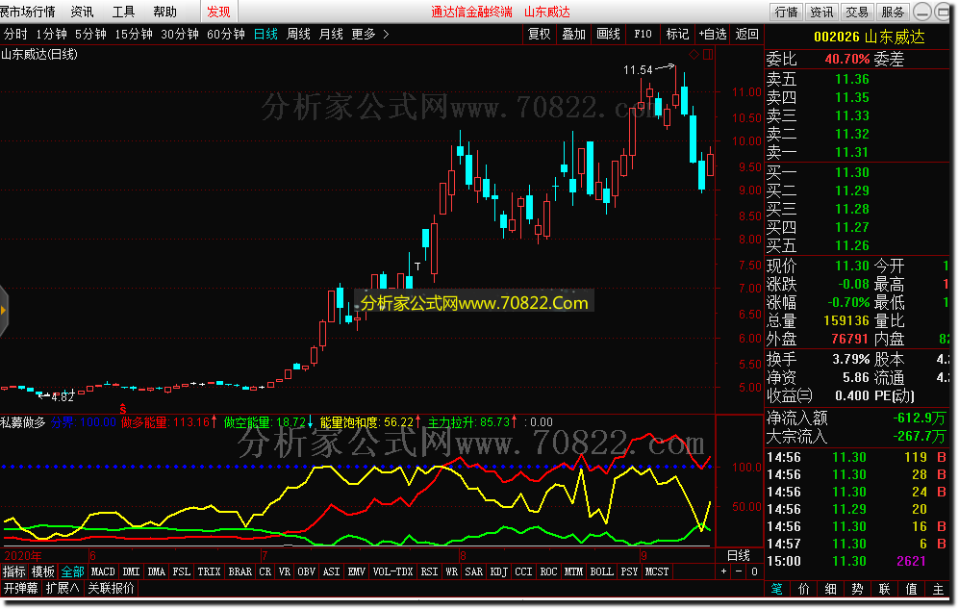Open the 工具 menu
The width and height of the screenshot is (959, 609).
pyautogui.click(x=123, y=12)
